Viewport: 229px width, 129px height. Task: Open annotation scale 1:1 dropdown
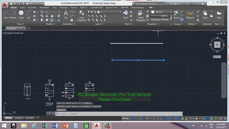pos(191,118)
